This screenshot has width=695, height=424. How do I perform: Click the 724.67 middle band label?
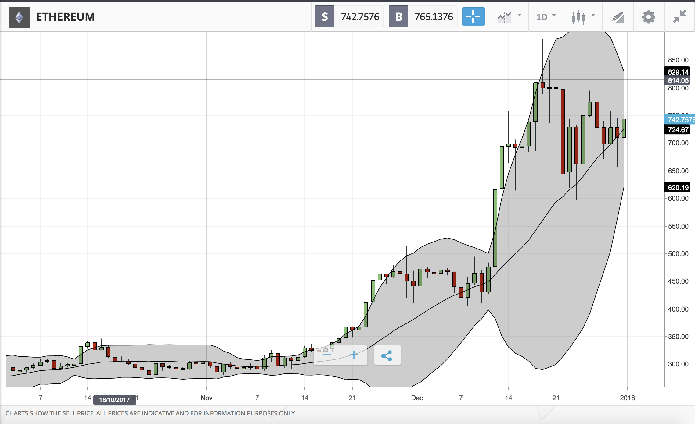point(678,130)
